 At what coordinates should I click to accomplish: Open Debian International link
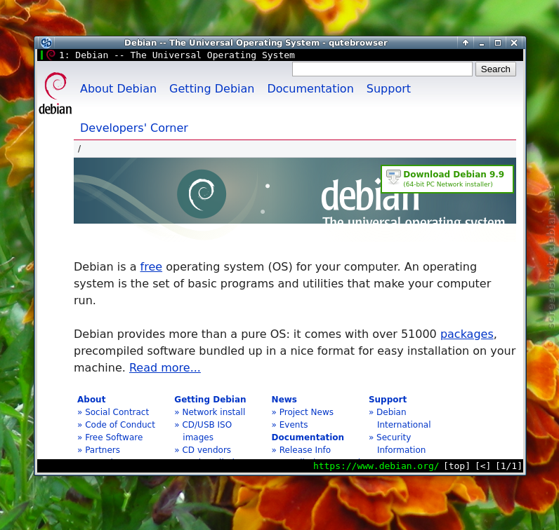[404, 419]
